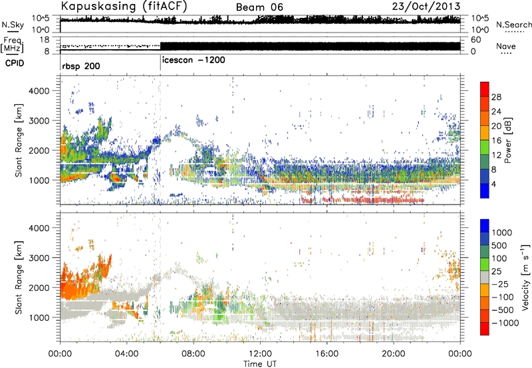The height and width of the screenshot is (368, 532).
Task: Click the blue top of Velocity colorbar
Action: 485,226
